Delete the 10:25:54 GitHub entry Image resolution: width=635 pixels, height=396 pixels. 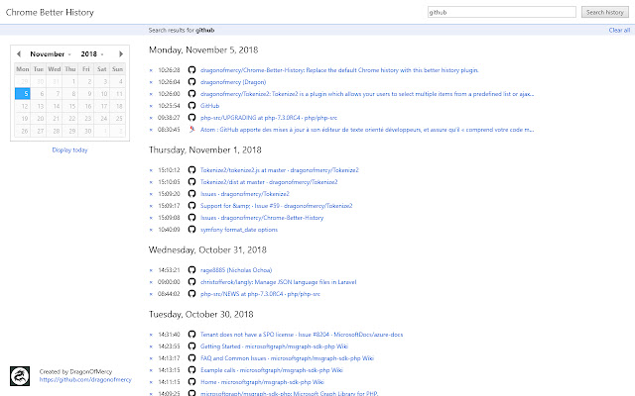151,106
